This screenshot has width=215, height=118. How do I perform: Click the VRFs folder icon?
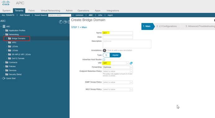pyautogui.click(x=9, y=42)
